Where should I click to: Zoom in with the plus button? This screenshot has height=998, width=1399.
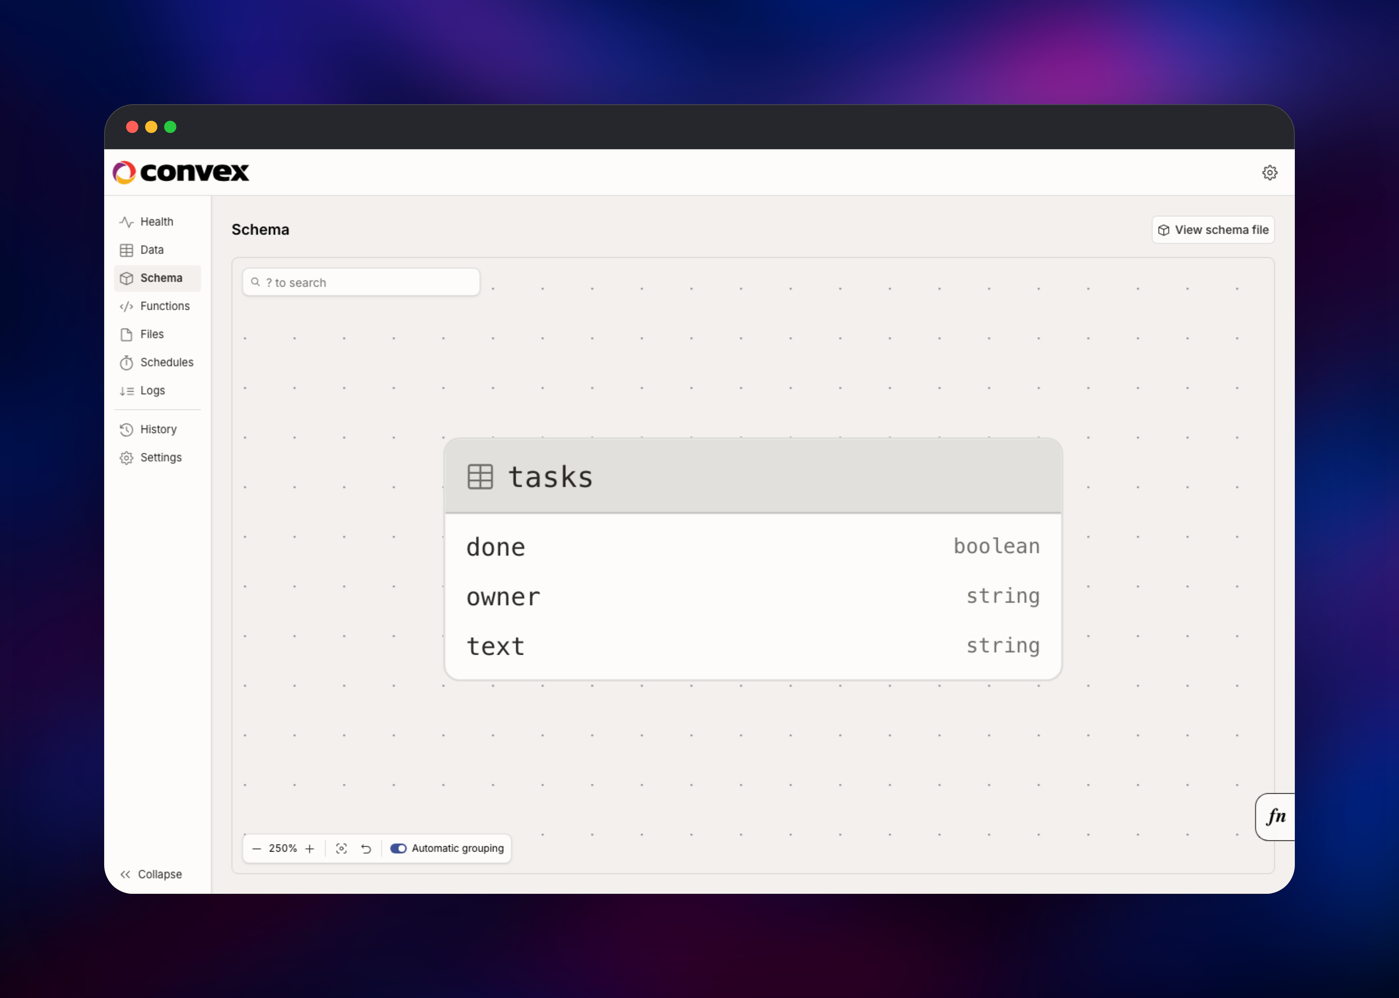[310, 849]
